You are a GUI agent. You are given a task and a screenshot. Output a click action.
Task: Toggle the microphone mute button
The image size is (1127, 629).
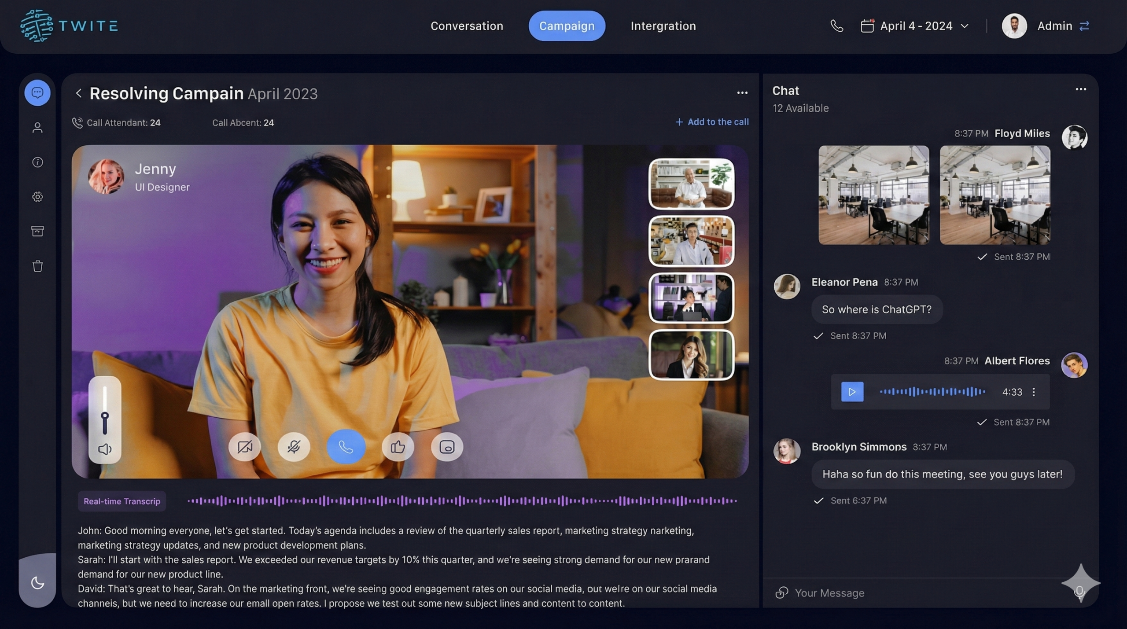pos(294,447)
